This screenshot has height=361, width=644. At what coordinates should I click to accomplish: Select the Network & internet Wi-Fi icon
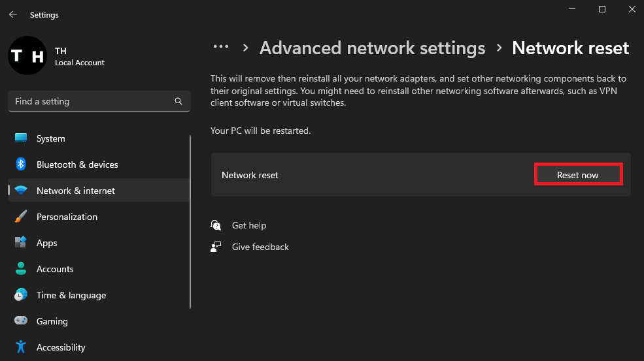coord(21,191)
